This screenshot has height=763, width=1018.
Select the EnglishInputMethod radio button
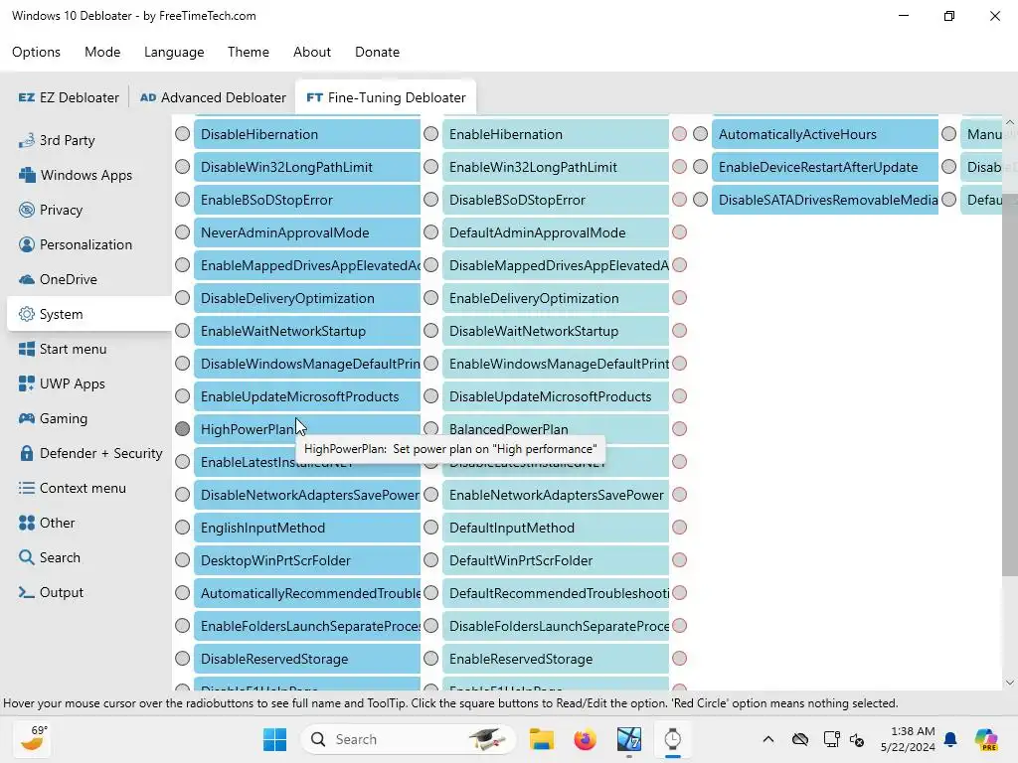(183, 528)
